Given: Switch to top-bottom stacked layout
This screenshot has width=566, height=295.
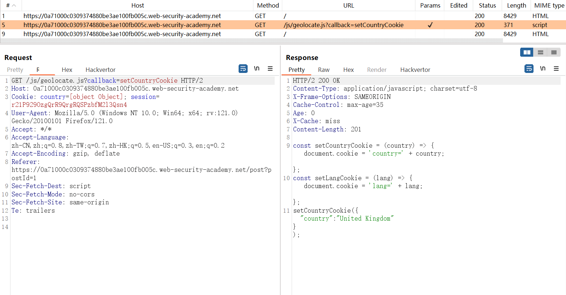Looking at the screenshot, I should [540, 52].
